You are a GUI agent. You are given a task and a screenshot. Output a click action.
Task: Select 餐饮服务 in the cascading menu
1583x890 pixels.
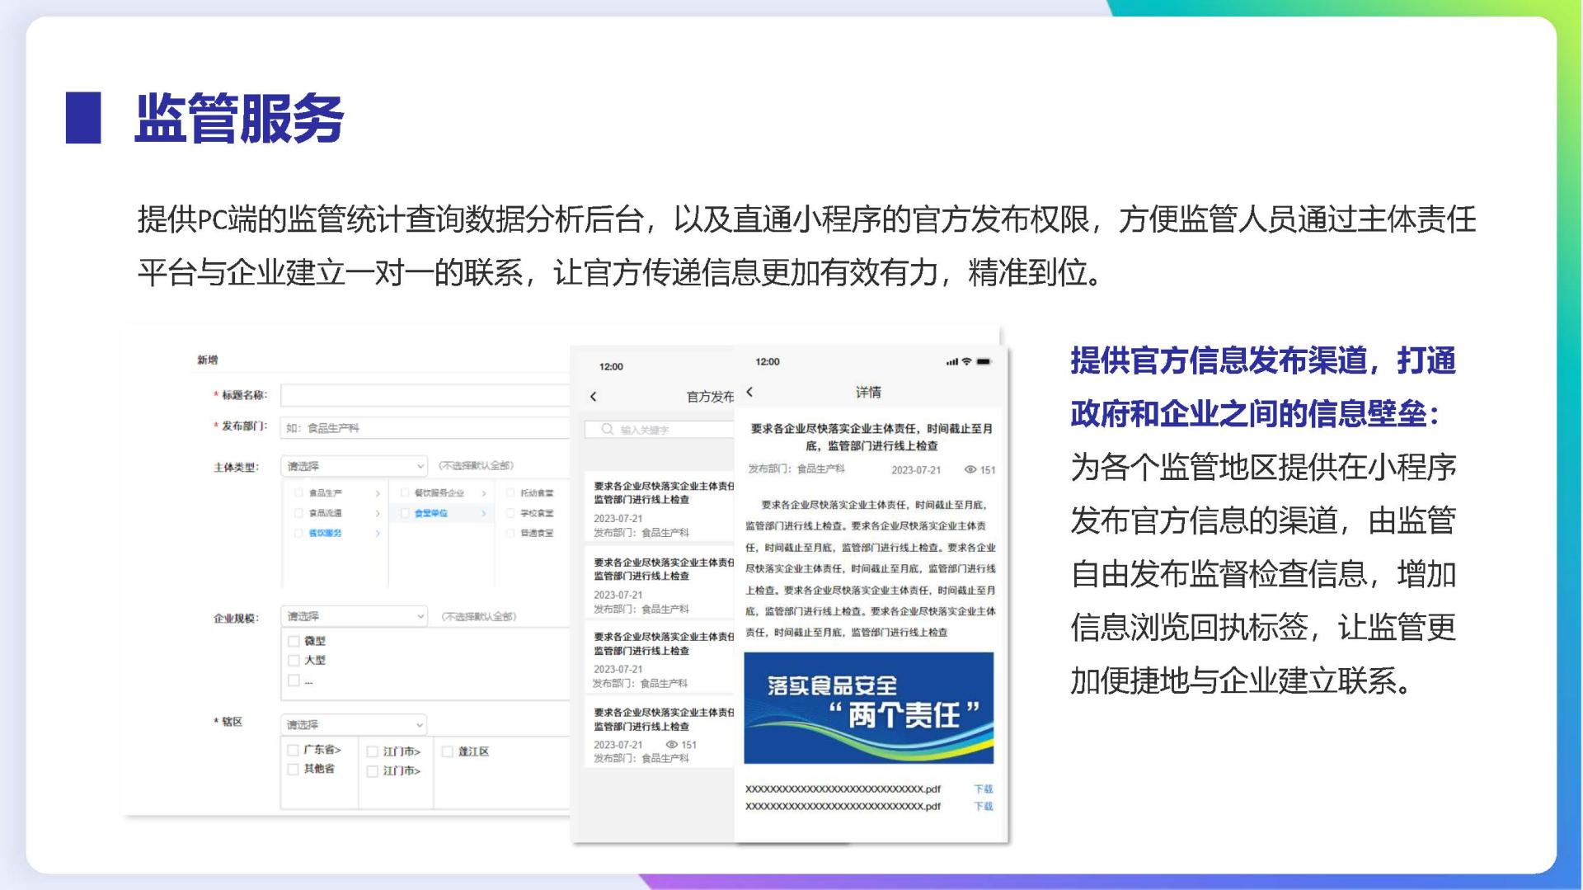click(325, 533)
